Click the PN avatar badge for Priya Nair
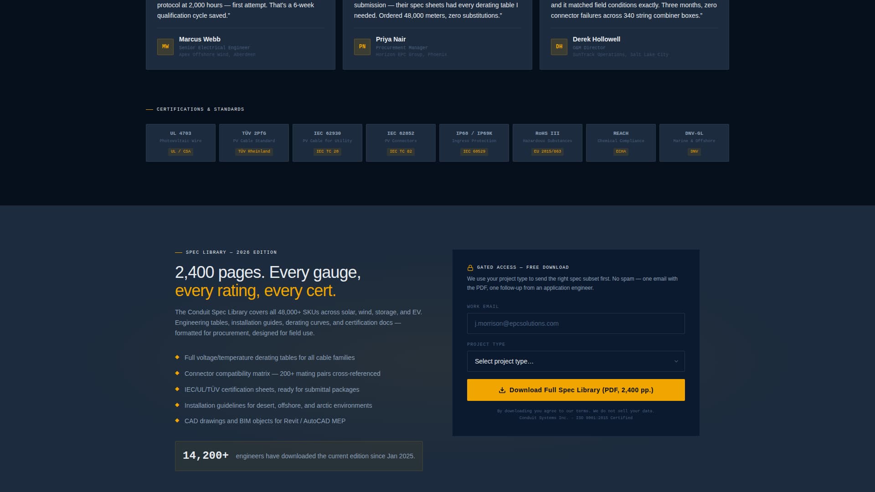 coord(362,46)
